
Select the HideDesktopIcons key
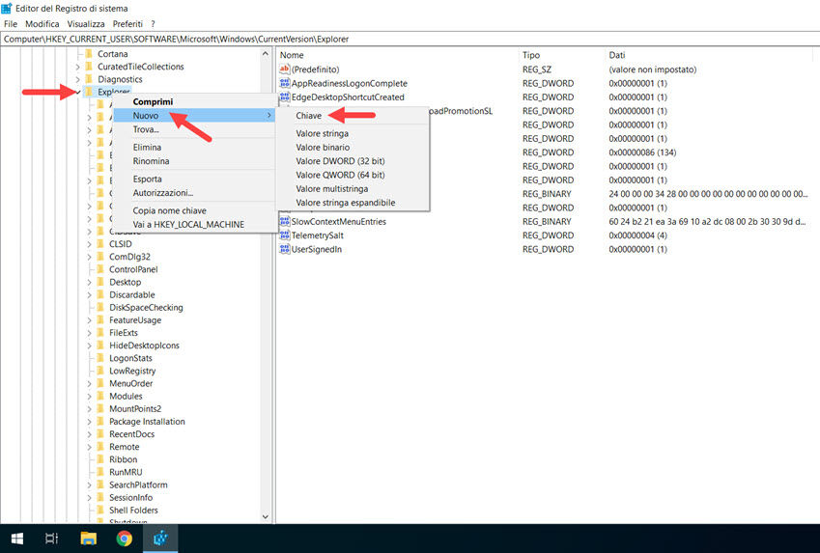(144, 345)
